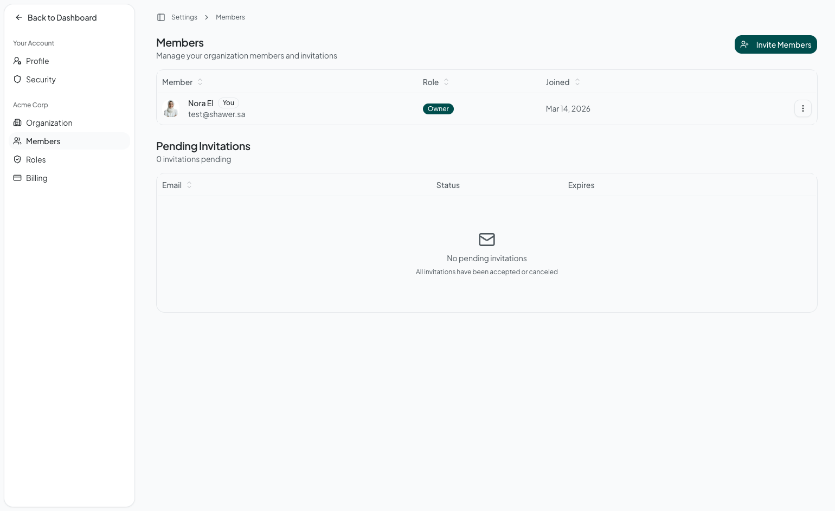Screen dimensions: 835x511
Task: Click the empty invitations envelope icon
Action: point(486,239)
